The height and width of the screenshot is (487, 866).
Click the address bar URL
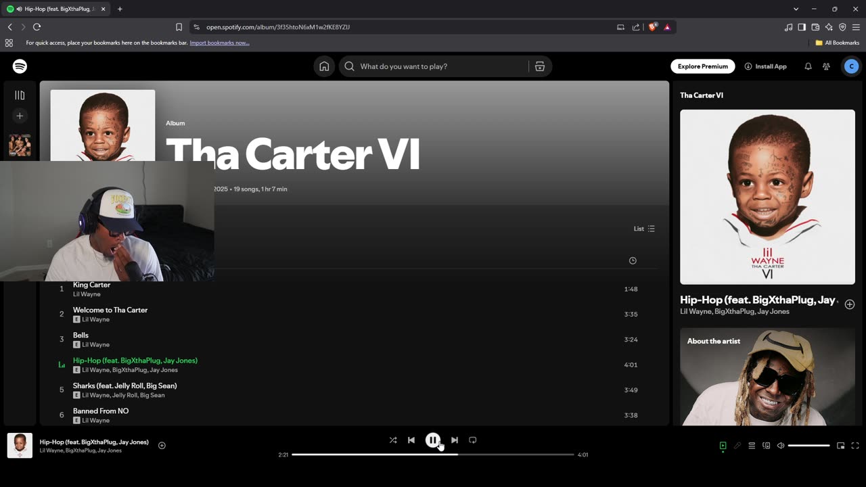(278, 27)
